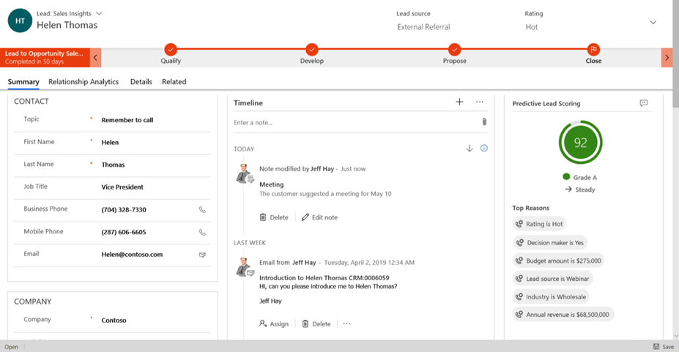679x352 pixels.
Task: Select the Close stage in process bar
Action: 593,50
